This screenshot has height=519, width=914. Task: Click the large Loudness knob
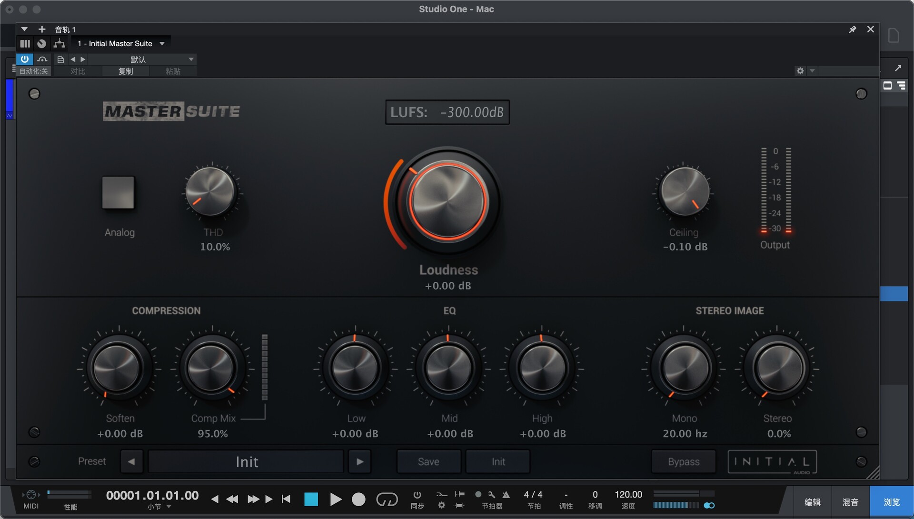(447, 201)
